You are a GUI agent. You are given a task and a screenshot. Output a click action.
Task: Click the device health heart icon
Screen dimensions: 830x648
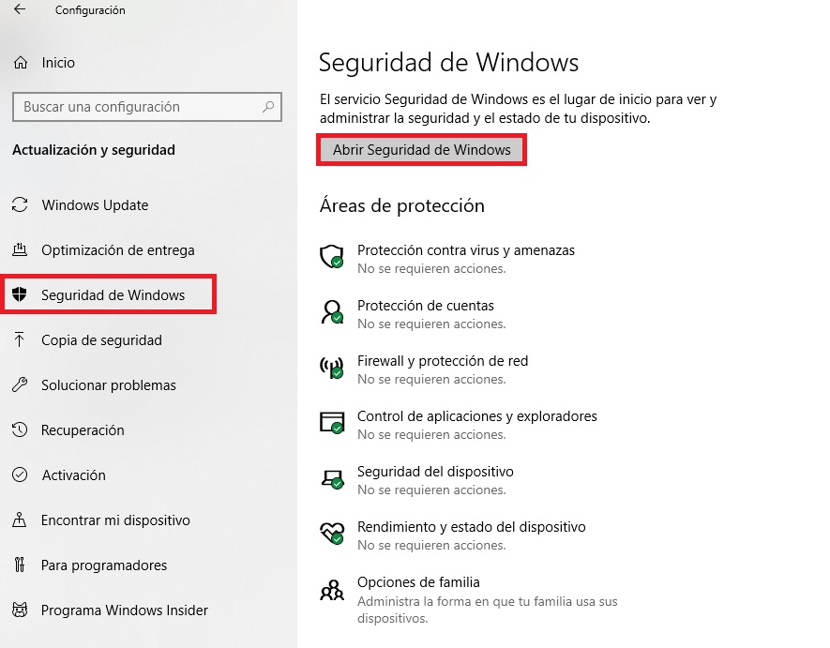point(332,533)
